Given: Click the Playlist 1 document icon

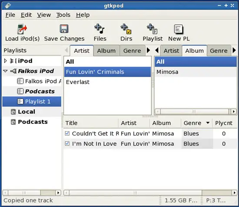Looking at the screenshot, I should (20, 101).
